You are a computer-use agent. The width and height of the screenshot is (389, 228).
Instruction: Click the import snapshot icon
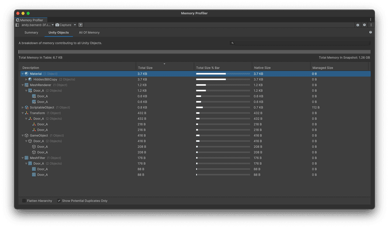point(80,25)
